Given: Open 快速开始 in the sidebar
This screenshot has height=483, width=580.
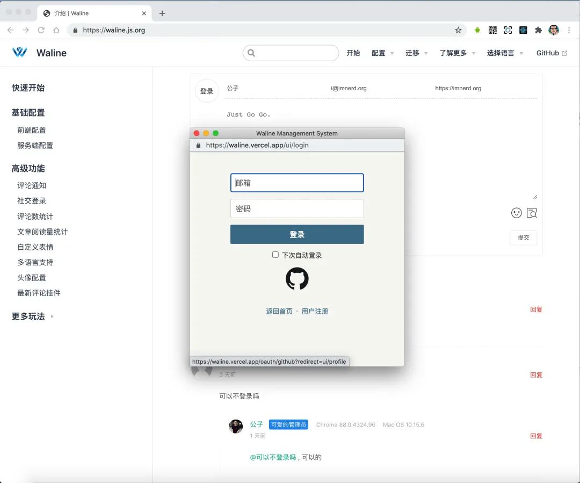Looking at the screenshot, I should 28,88.
